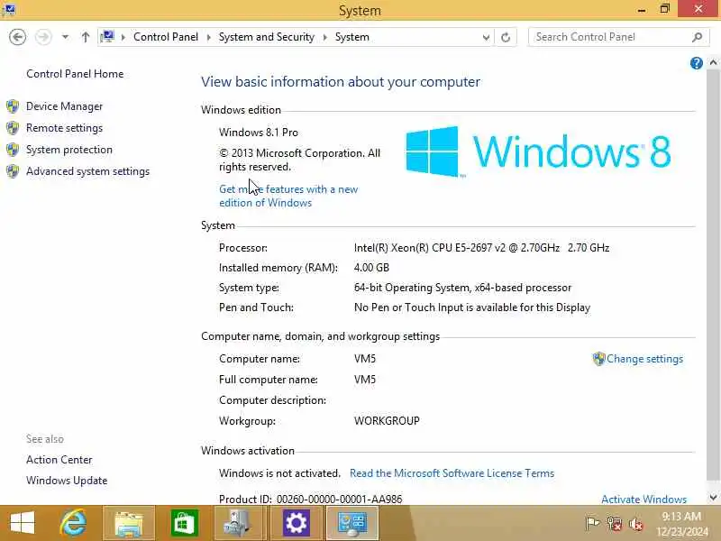Open Device Manager link
721x541 pixels.
pyautogui.click(x=64, y=106)
